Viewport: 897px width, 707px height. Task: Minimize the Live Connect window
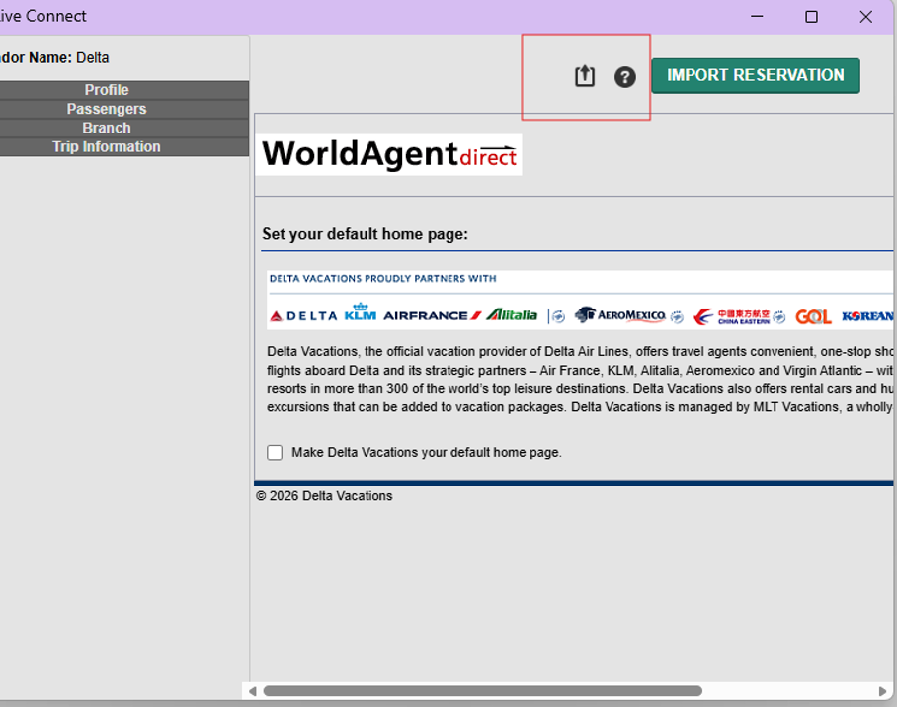coord(757,16)
